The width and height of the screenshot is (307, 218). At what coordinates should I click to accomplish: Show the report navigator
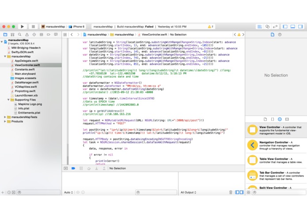pos(56,34)
